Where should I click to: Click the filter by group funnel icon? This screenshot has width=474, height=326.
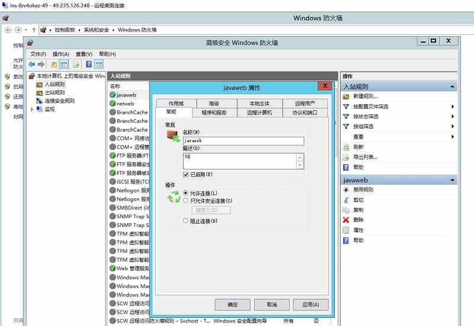[x=346, y=126]
